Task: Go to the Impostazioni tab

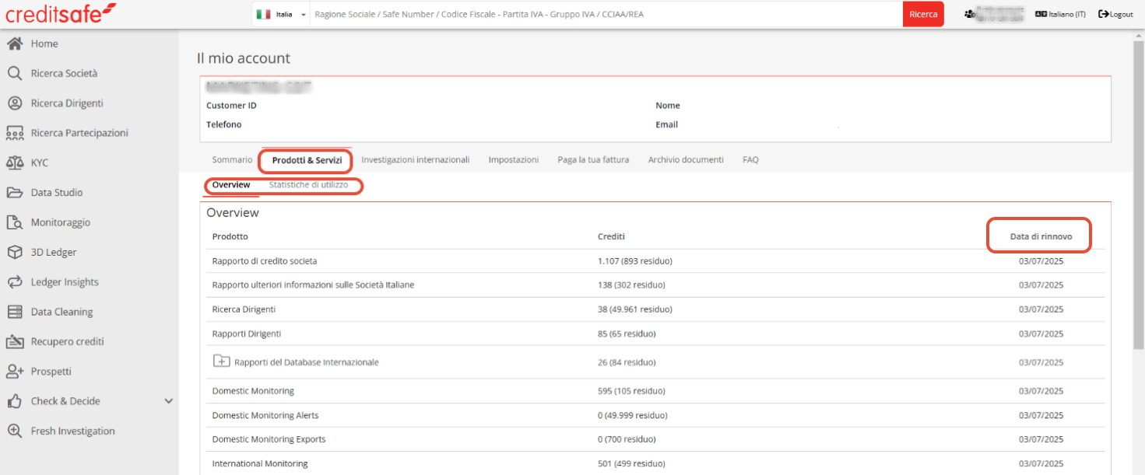Action: [x=514, y=159]
